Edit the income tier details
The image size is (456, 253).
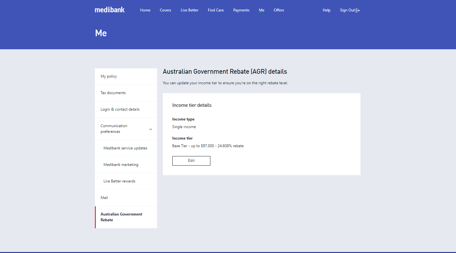[191, 161]
